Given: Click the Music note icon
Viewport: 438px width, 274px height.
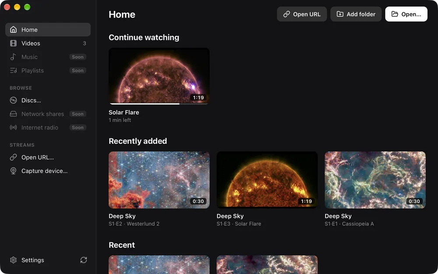Looking at the screenshot, I should coord(13,57).
